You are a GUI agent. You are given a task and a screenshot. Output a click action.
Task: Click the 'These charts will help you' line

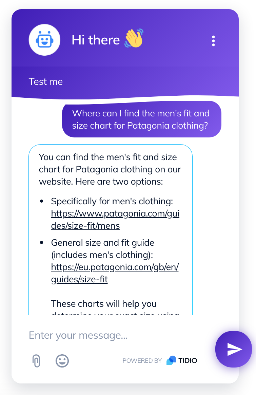(x=104, y=304)
